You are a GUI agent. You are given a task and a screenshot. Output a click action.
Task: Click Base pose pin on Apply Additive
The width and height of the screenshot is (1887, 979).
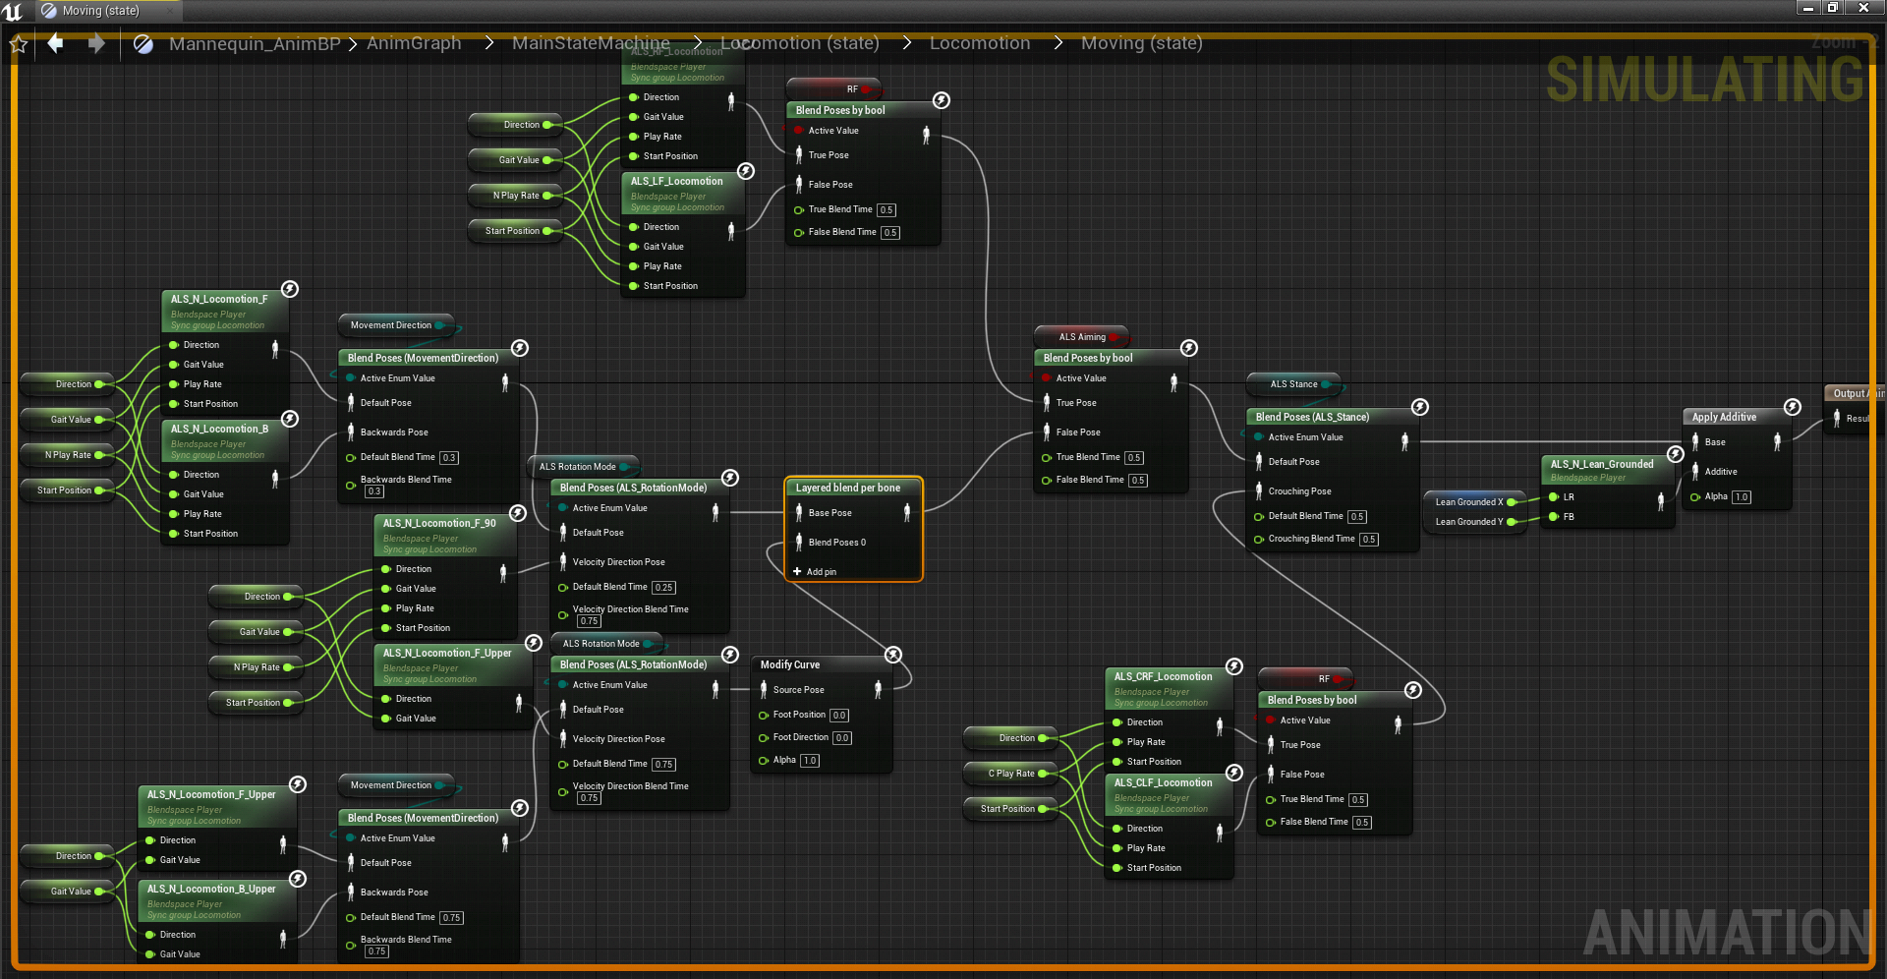click(x=1695, y=441)
